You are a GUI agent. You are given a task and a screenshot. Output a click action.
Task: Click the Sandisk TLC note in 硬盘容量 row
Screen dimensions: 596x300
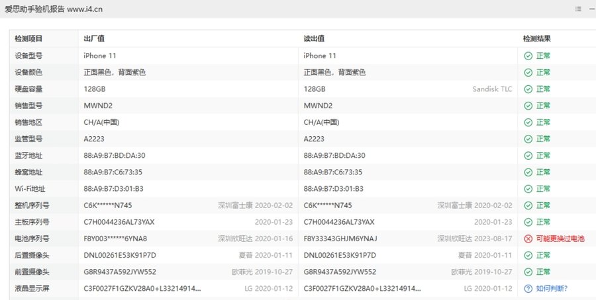(x=492, y=89)
